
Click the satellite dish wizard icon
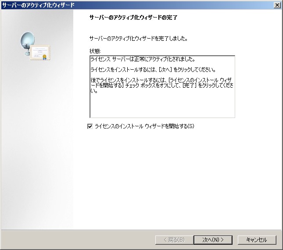pos(28,43)
